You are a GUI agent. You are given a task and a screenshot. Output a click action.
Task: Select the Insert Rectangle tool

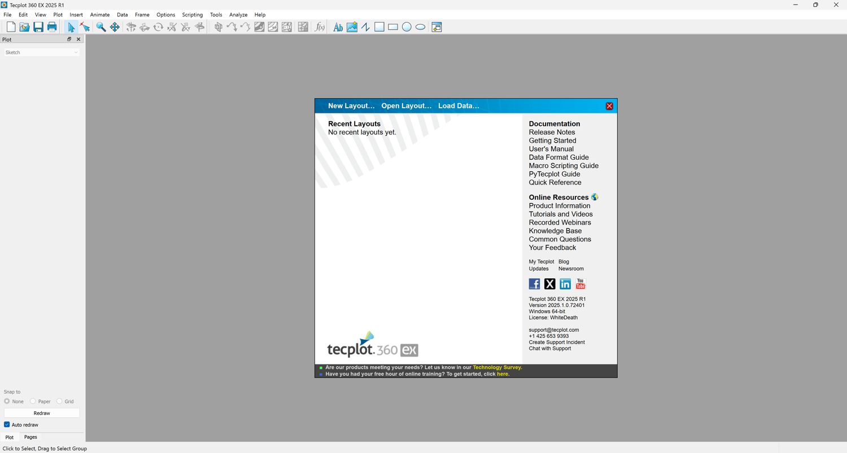pos(393,27)
